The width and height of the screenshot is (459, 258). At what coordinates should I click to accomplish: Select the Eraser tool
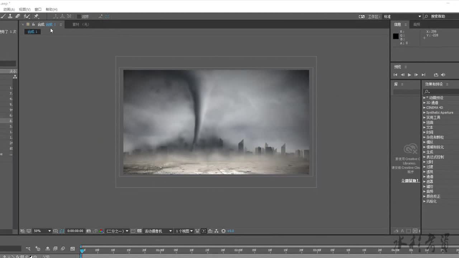coord(18,16)
